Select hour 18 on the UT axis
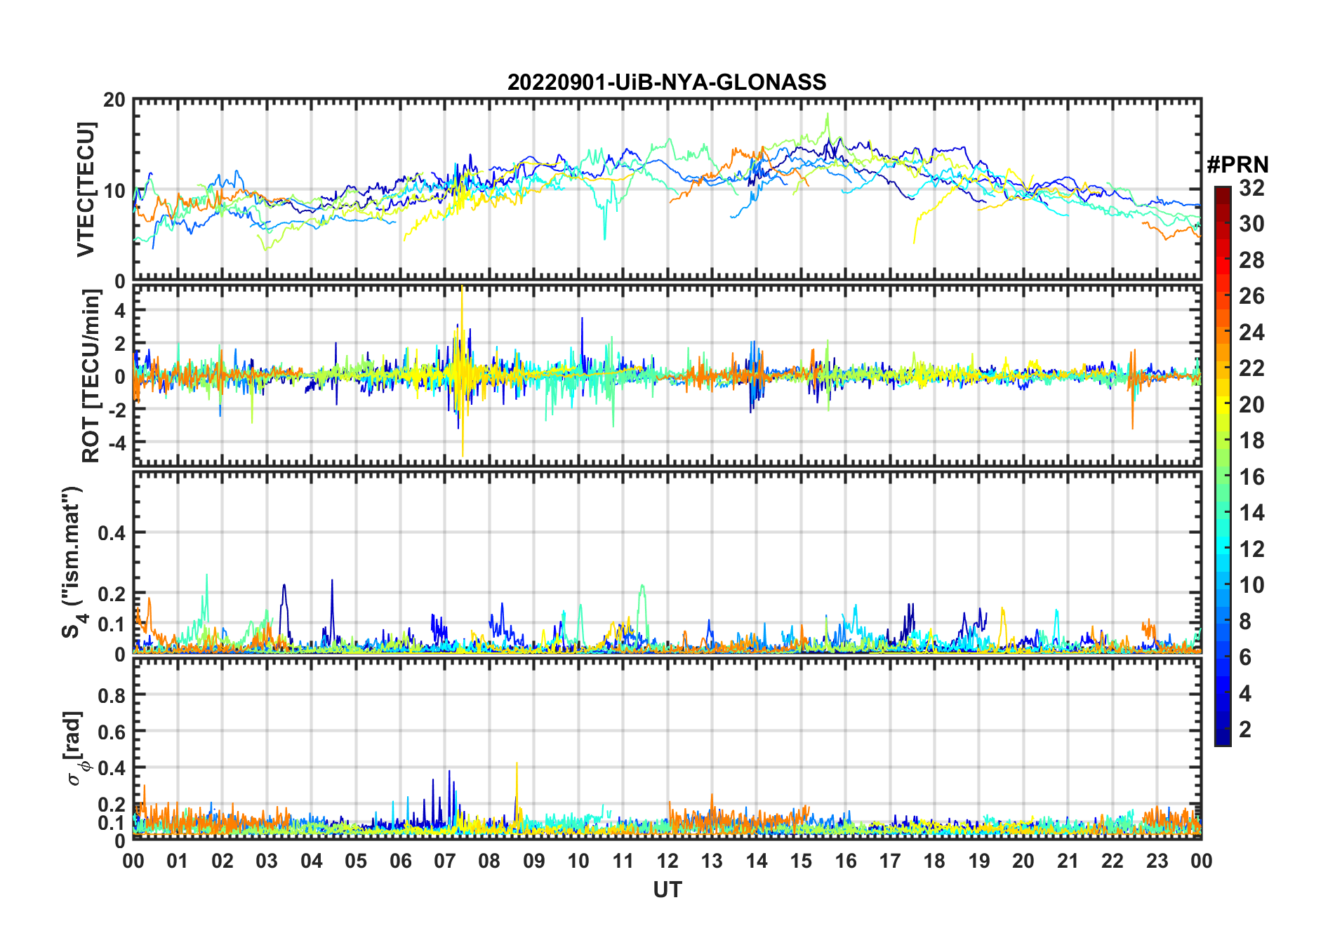1335x933 pixels. pos(934,861)
